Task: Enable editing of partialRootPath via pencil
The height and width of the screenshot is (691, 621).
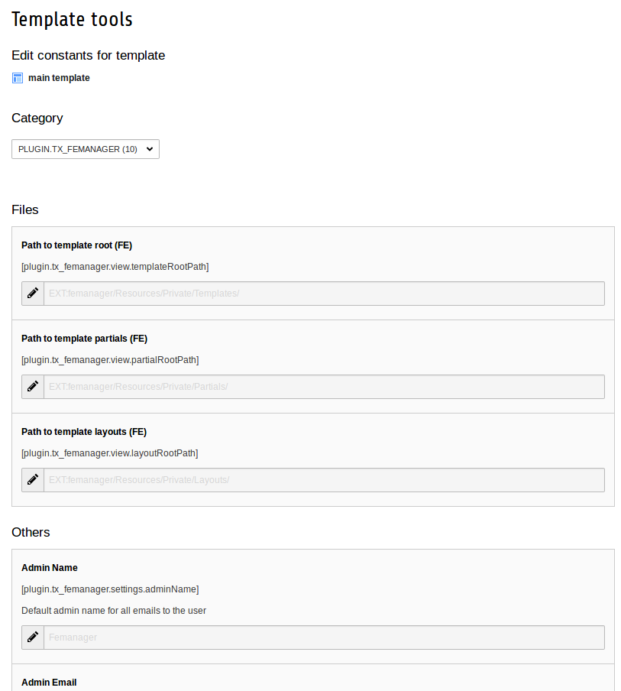Action: [33, 387]
